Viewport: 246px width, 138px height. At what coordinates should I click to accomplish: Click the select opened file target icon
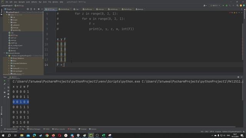tap(28, 9)
